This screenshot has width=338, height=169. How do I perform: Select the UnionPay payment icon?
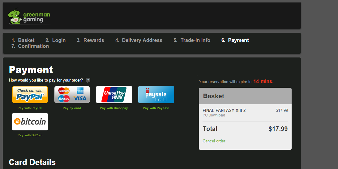(114, 95)
